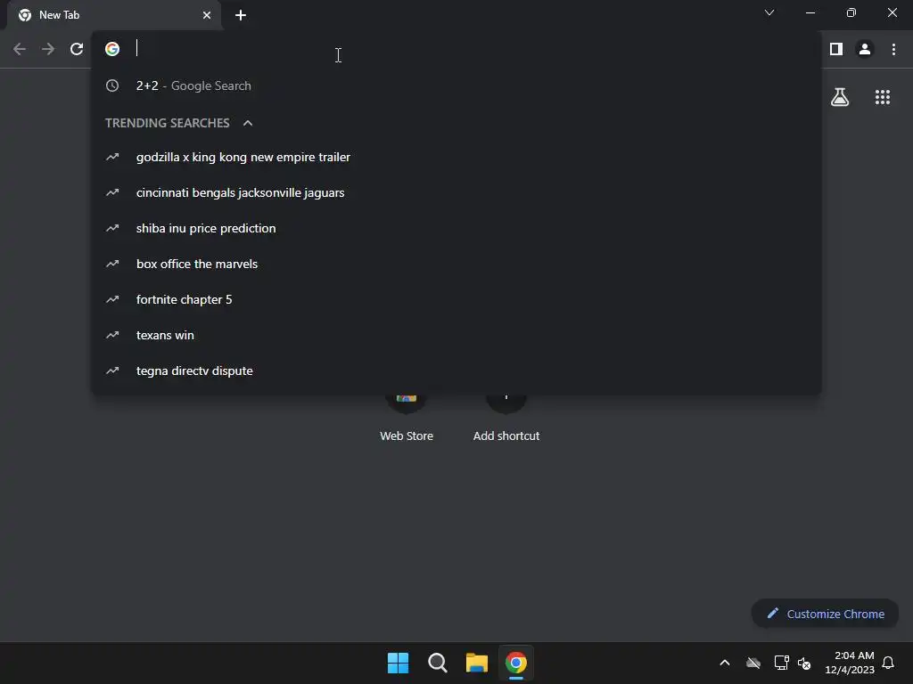This screenshot has width=913, height=684.
Task: Open a new tab with plus button
Action: (241, 15)
